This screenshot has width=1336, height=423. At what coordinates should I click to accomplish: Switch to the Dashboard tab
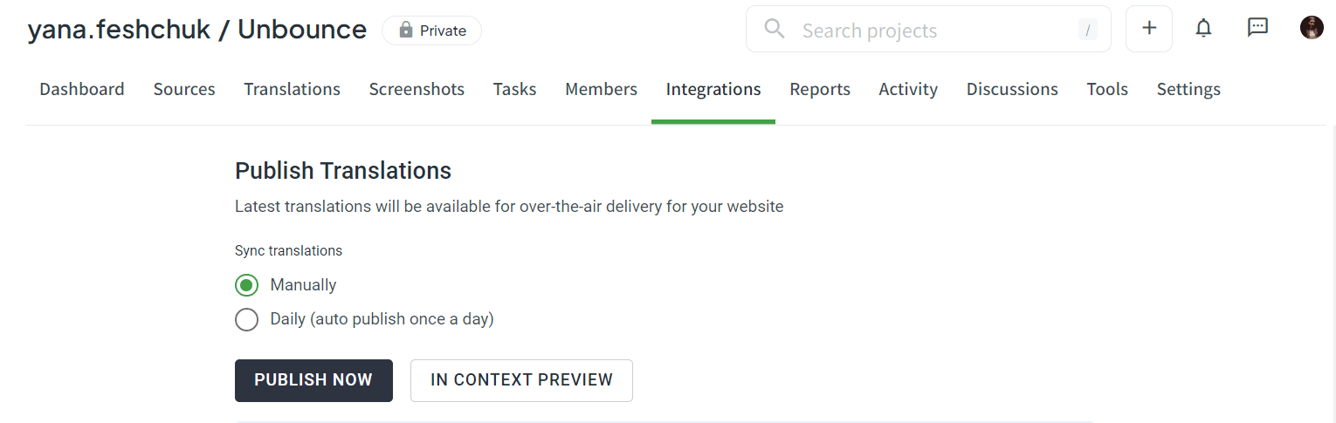point(82,89)
